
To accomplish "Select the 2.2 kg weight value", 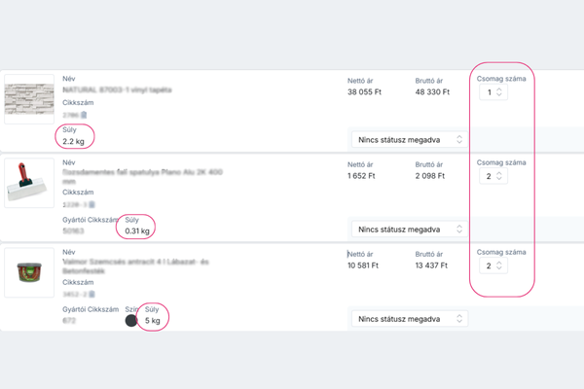I will (75, 142).
